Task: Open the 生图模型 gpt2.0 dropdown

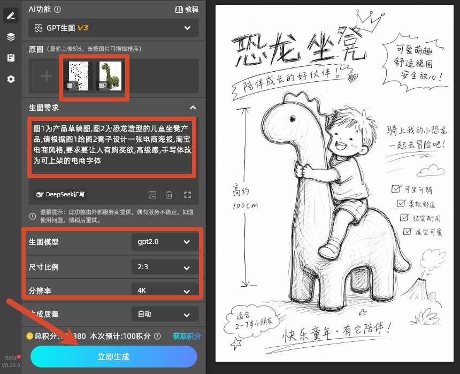Action: 165,242
